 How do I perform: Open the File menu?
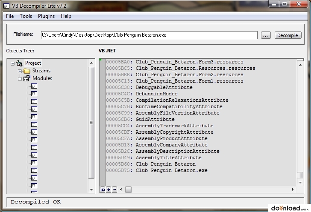tap(10, 16)
